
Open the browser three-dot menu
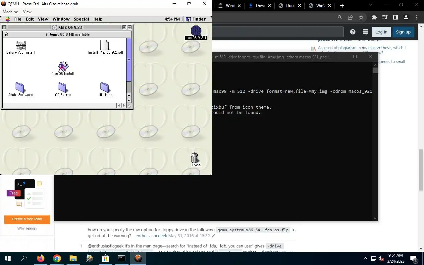(x=417, y=17)
